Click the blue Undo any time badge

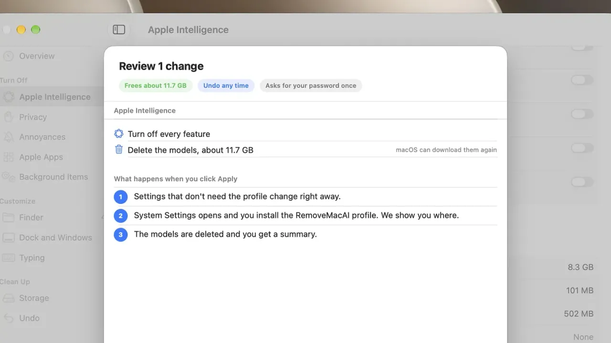point(226,86)
